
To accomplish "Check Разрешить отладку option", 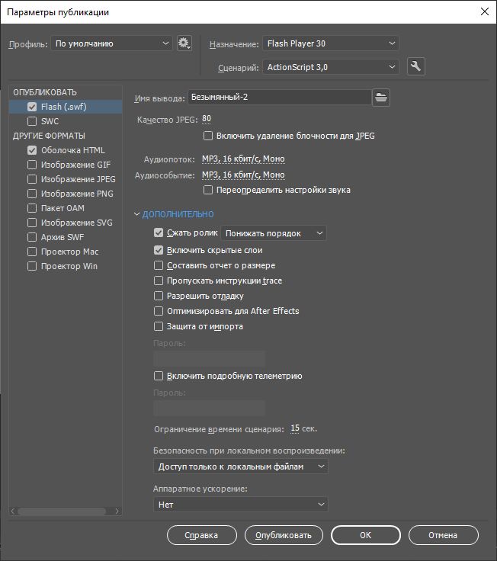I will [x=159, y=296].
